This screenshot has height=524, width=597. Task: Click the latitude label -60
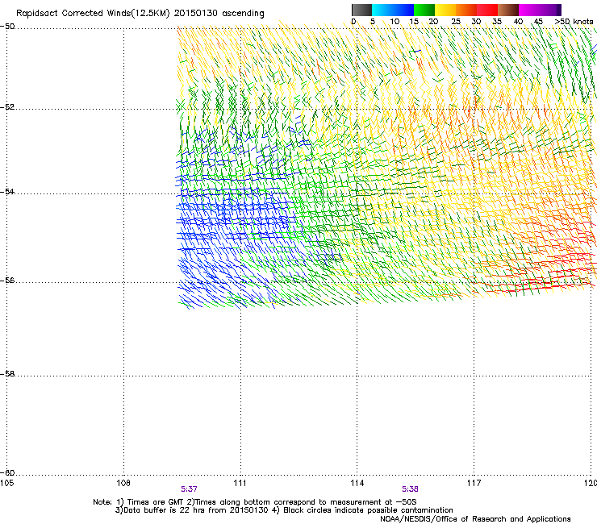(x=7, y=472)
